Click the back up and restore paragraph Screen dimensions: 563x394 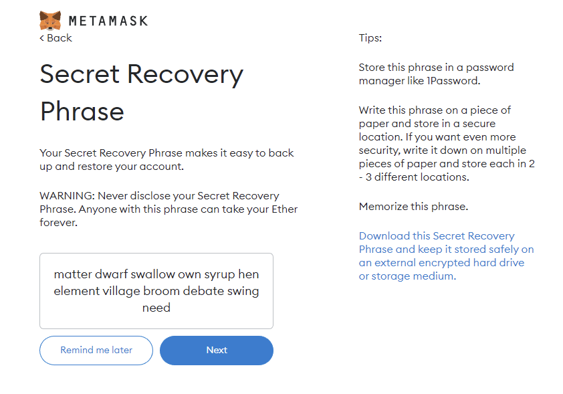pyautogui.click(x=166, y=159)
